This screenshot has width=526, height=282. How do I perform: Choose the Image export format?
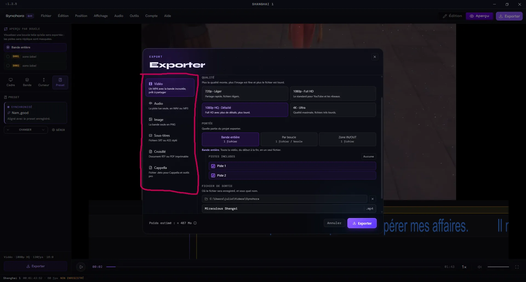(x=170, y=122)
